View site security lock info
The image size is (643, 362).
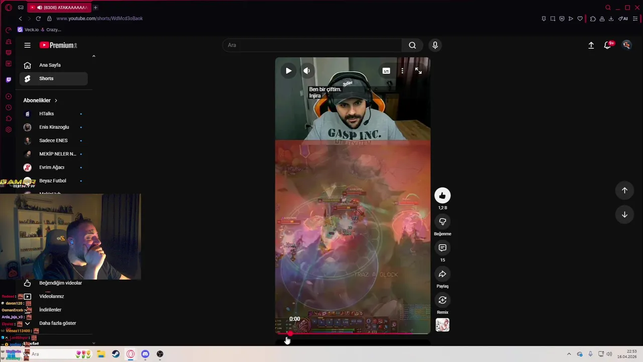click(x=49, y=19)
